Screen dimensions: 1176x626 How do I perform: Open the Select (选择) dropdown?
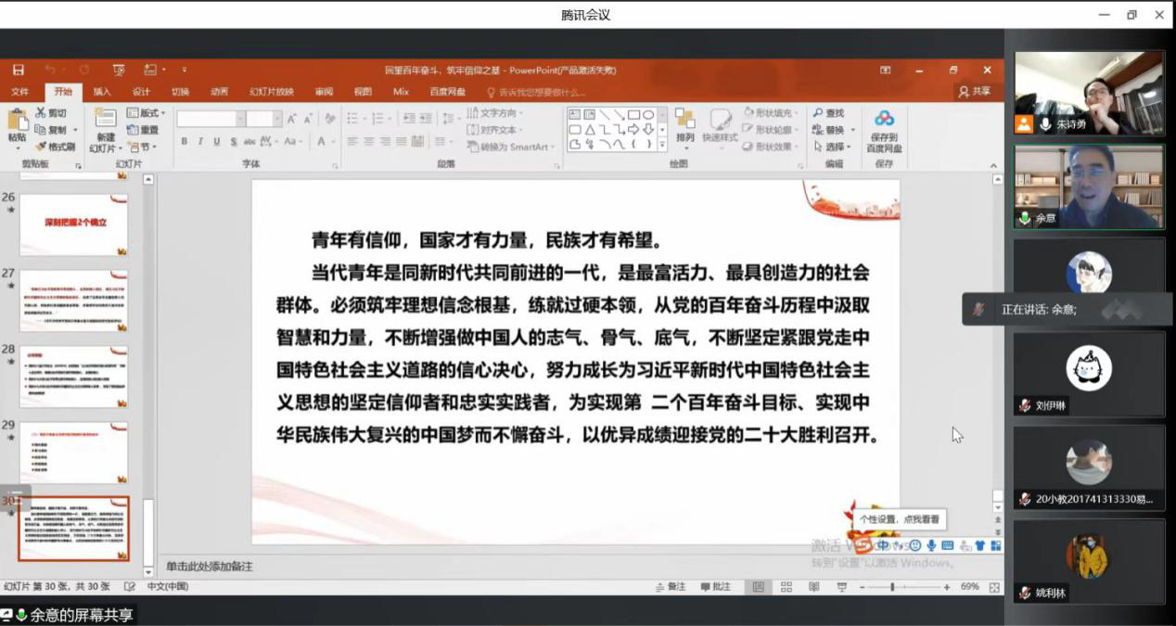834,147
